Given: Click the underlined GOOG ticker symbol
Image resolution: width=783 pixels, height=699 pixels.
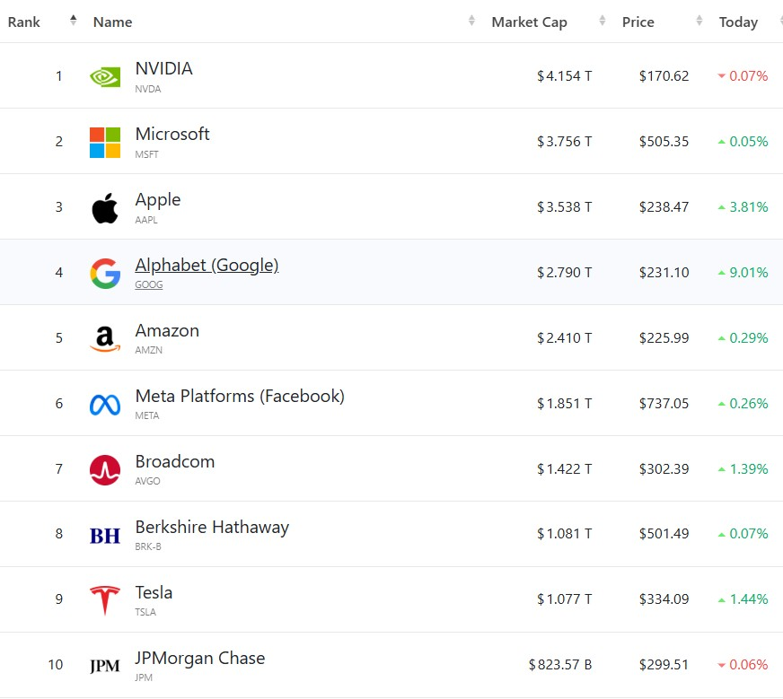Looking at the screenshot, I should (x=149, y=284).
